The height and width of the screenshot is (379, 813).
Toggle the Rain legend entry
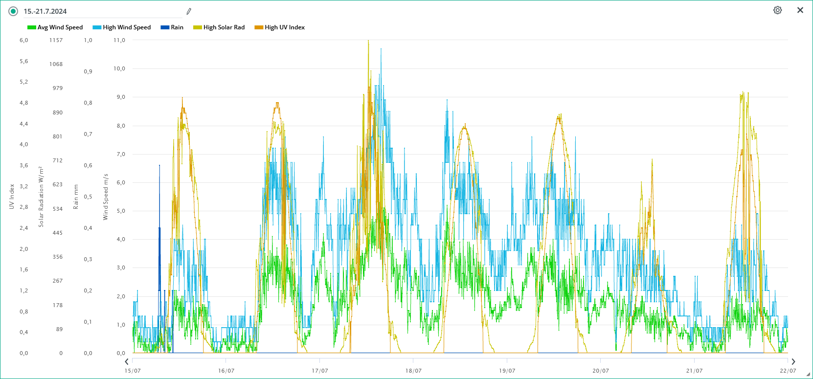point(177,27)
